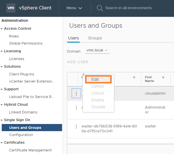Collapse the Support section
This screenshot has height=154, width=174.
pos(1,89)
